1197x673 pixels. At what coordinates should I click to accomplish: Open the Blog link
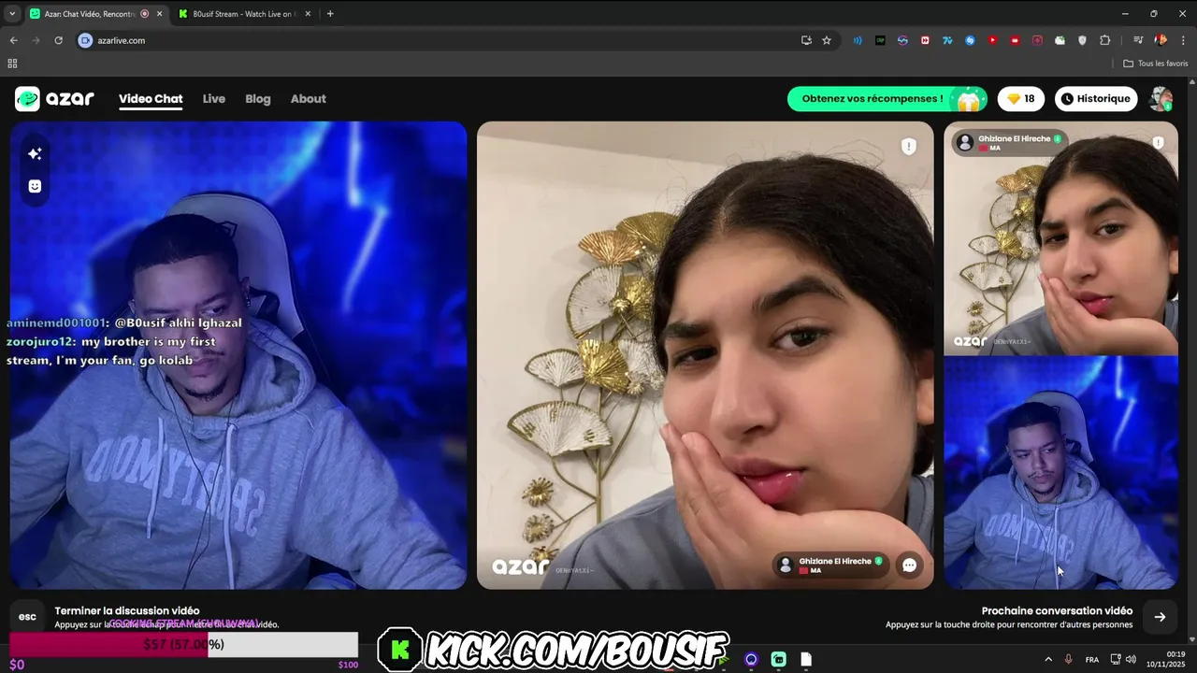(258, 99)
